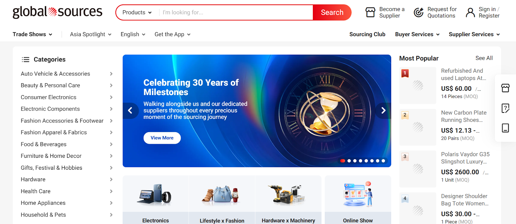
Task: Click the help question icon in floating sidebar
Action: (505, 108)
